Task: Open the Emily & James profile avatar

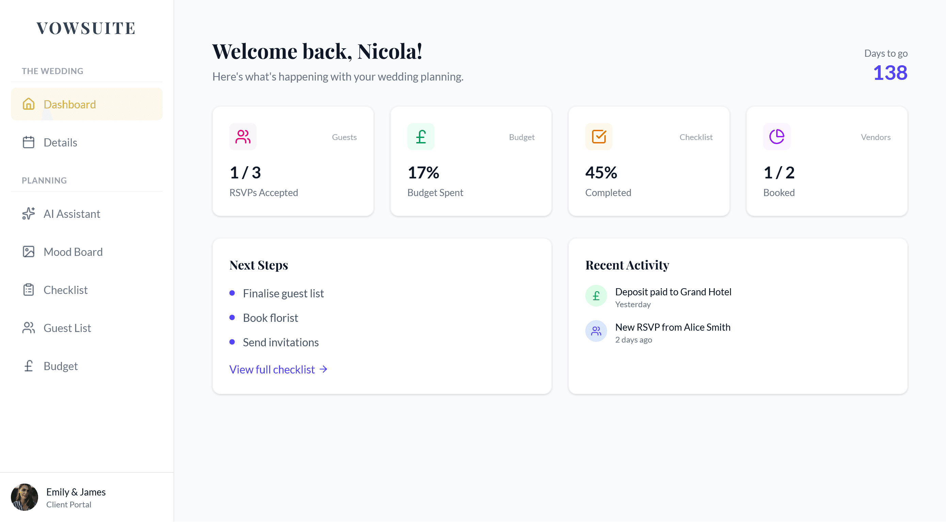Action: (x=25, y=498)
